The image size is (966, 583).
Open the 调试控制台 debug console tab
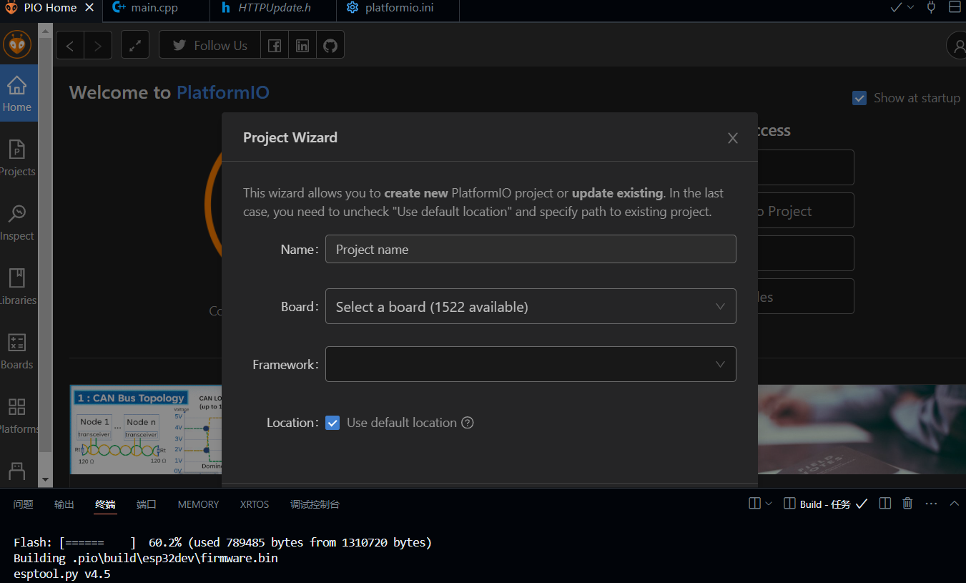[315, 504]
